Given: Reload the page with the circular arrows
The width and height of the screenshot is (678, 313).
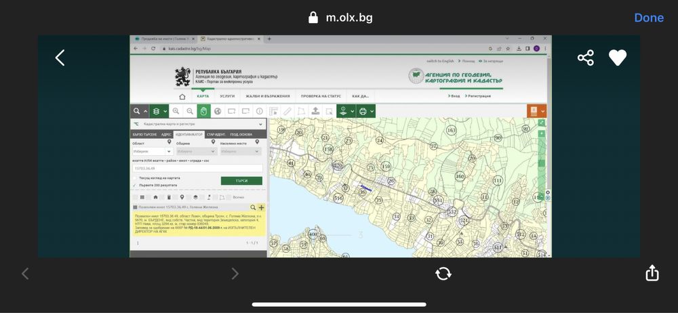Looking at the screenshot, I should point(443,273).
